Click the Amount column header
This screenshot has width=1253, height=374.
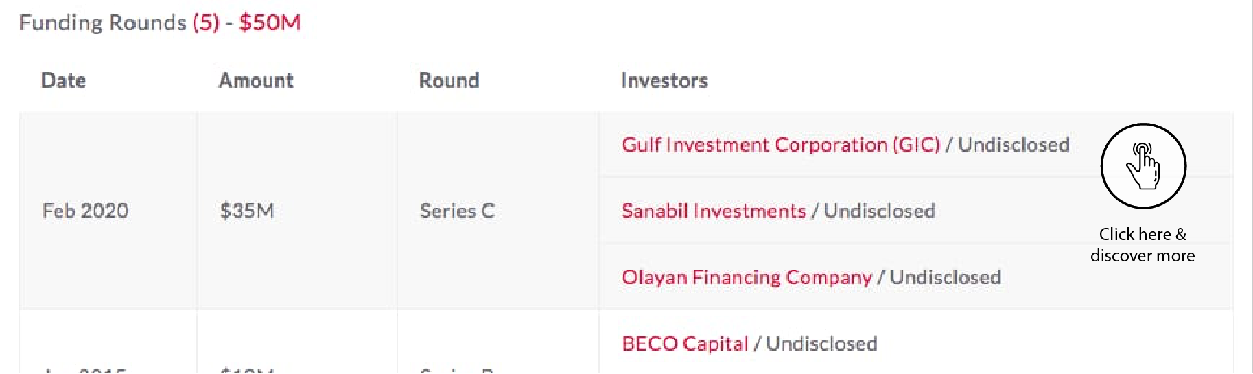(x=256, y=81)
